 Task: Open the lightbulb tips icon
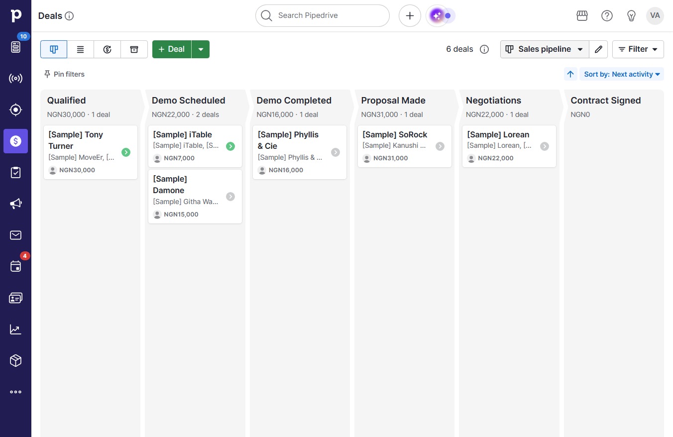631,16
